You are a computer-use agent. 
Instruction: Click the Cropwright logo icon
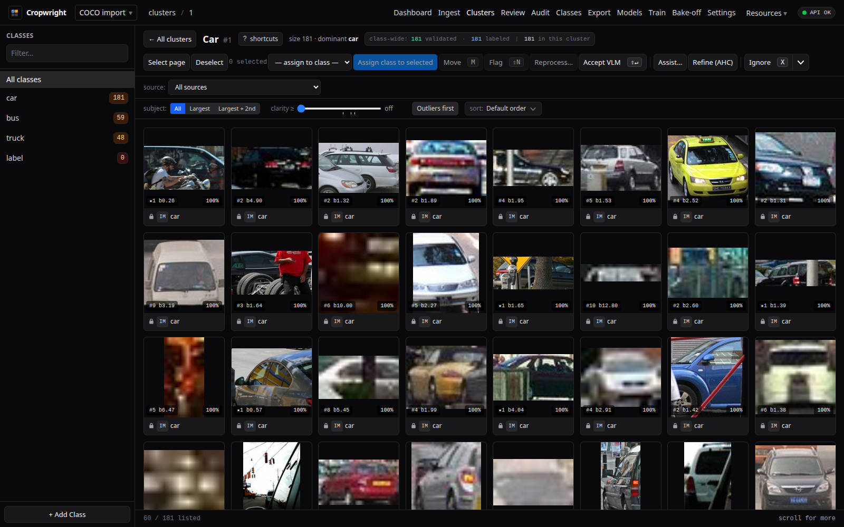pyautogui.click(x=15, y=13)
